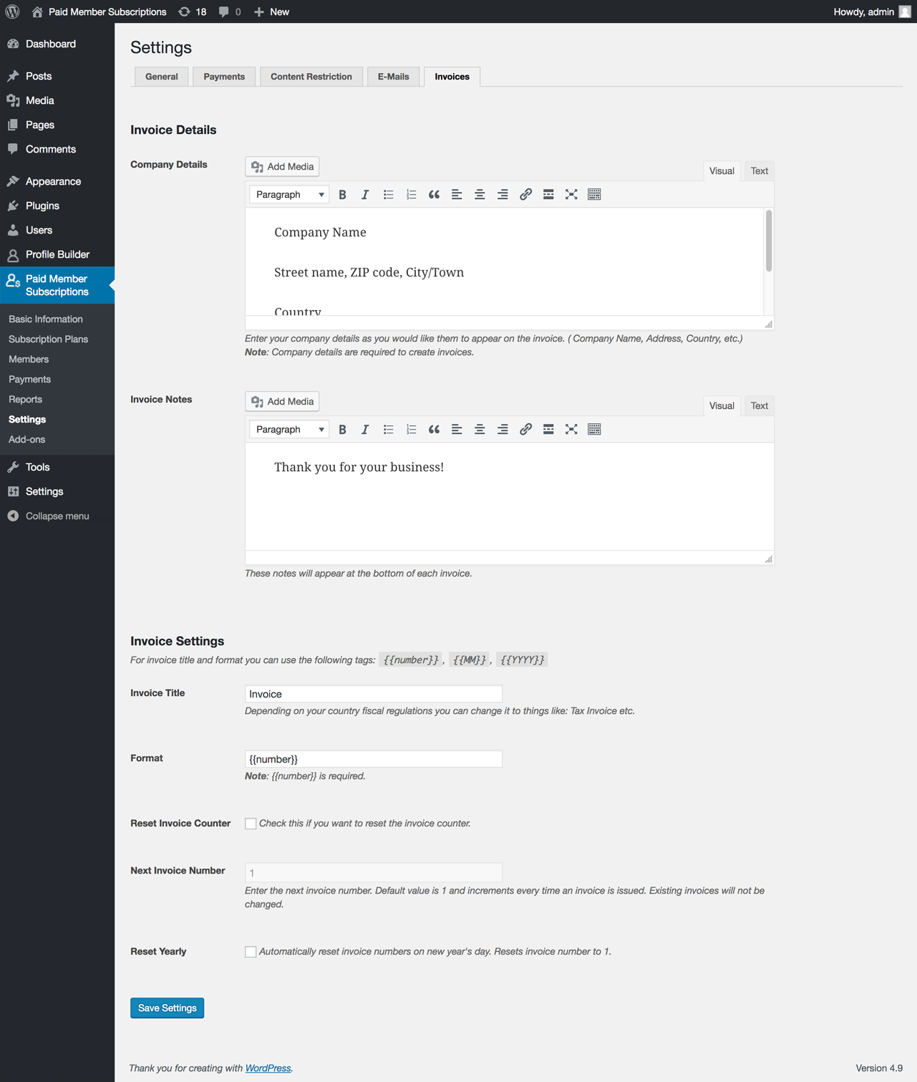Viewport: 917px width, 1082px height.
Task: Click New in the admin bar
Action: pyautogui.click(x=272, y=11)
